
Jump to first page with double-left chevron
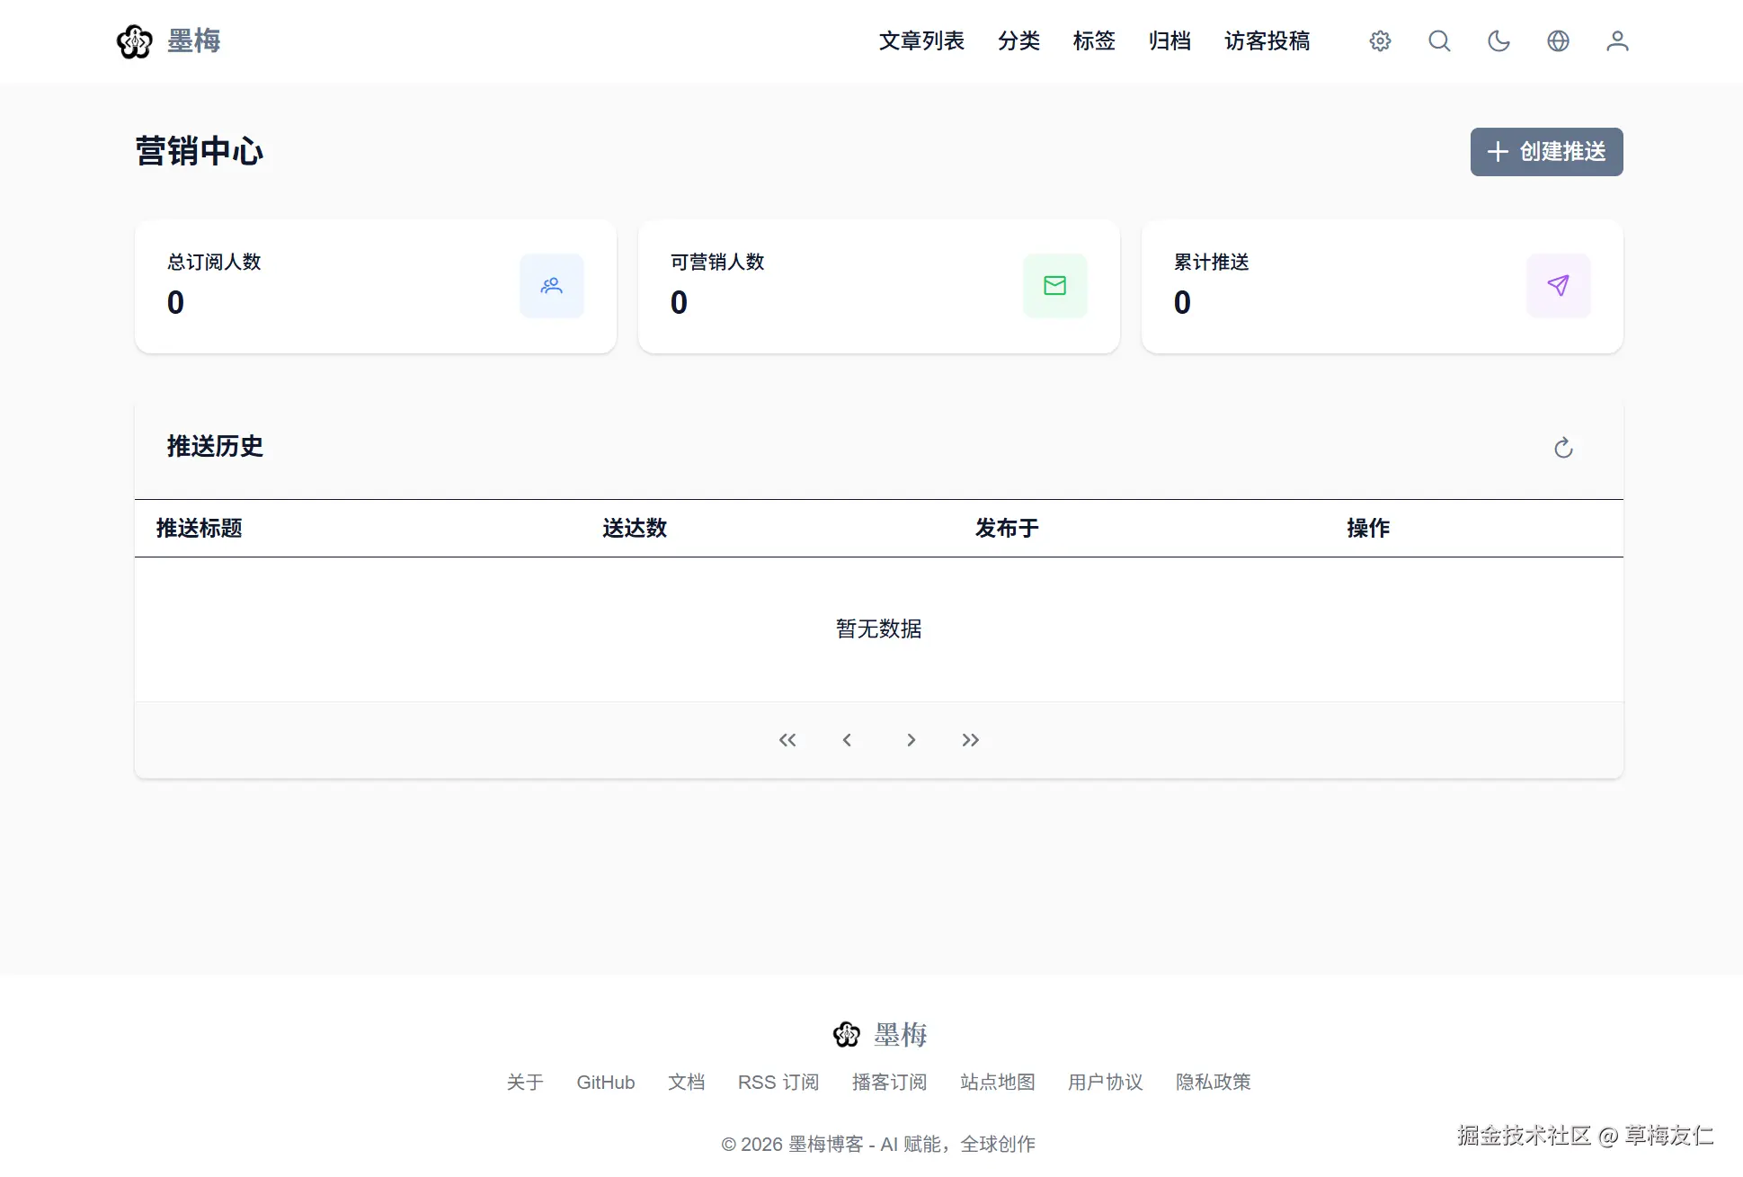point(787,740)
